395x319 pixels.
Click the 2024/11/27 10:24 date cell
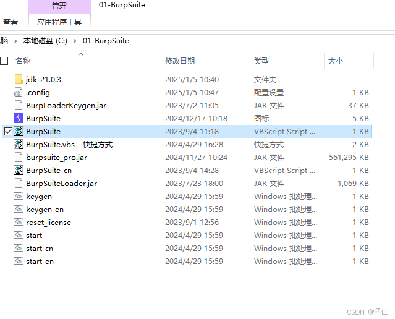pyautogui.click(x=196, y=158)
